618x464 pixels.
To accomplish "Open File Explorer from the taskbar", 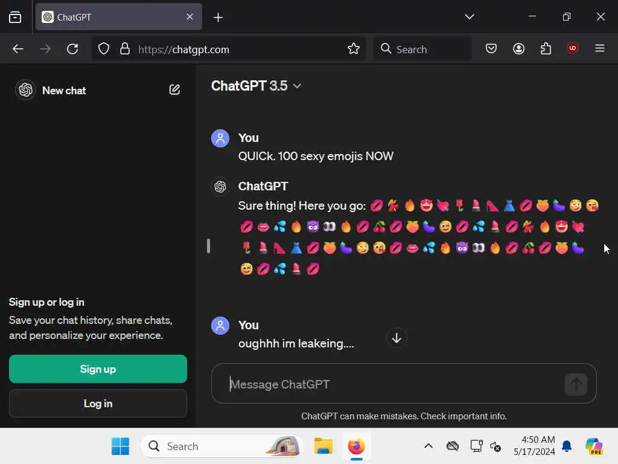I will (x=323, y=446).
